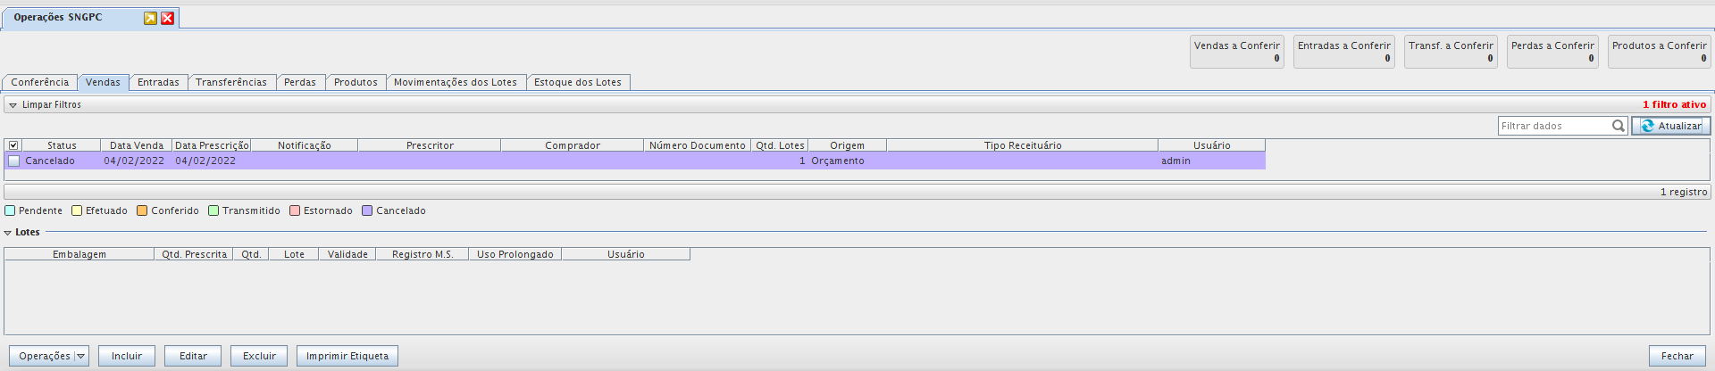
Task: Switch to the Entradas tab
Action: coord(158,82)
